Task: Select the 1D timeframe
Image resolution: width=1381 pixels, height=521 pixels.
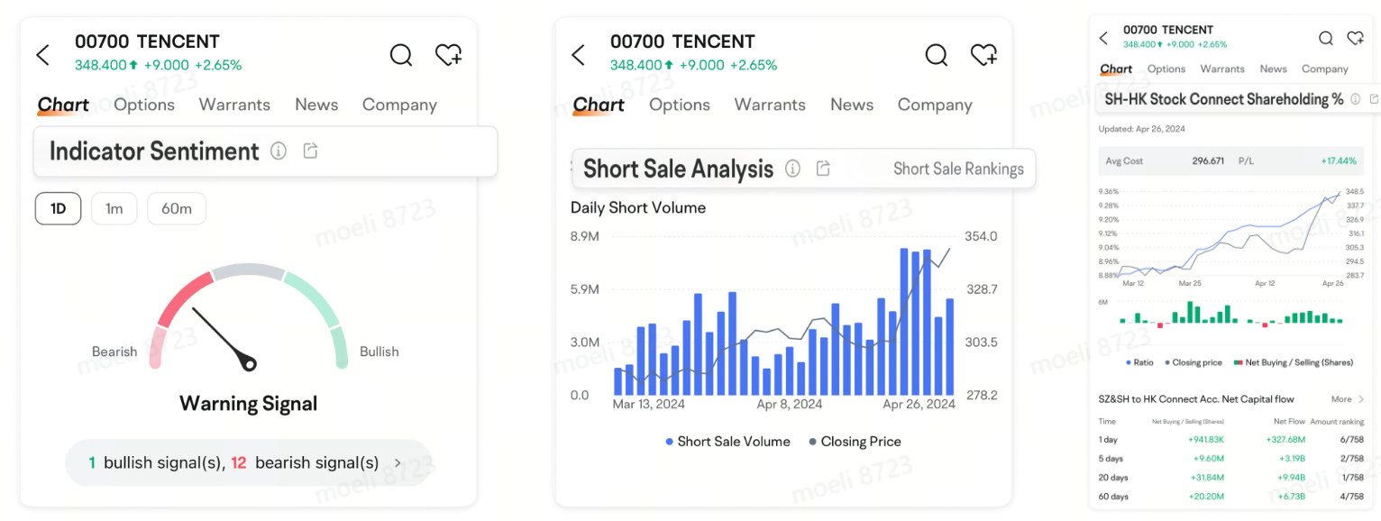Action: 58,209
